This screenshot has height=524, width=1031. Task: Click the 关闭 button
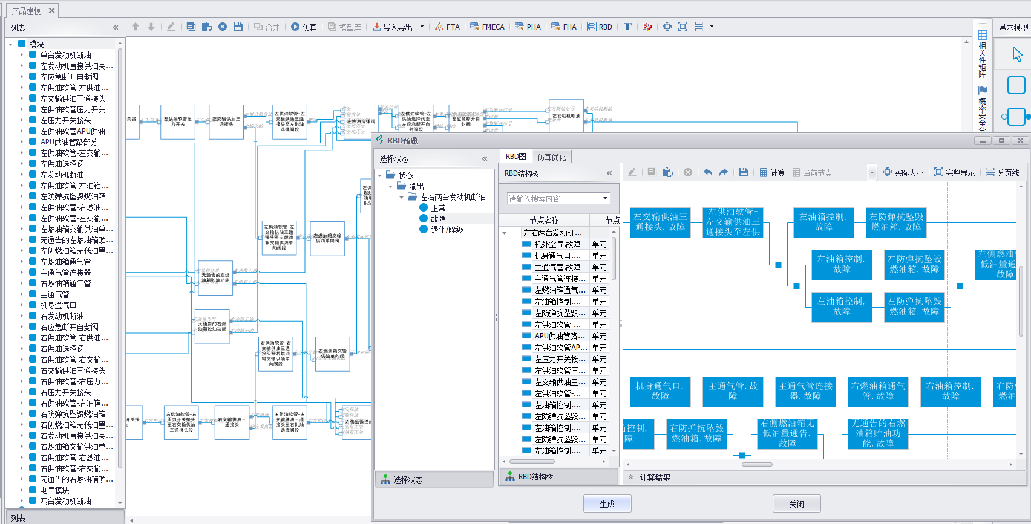pyautogui.click(x=796, y=504)
